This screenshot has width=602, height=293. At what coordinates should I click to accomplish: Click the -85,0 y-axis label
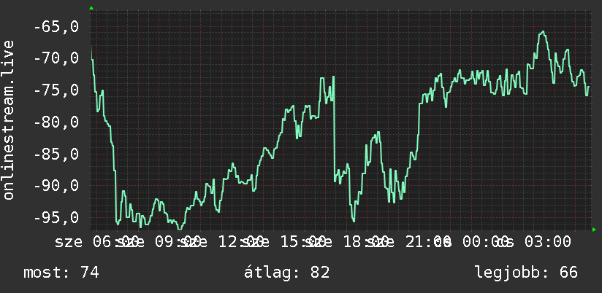pyautogui.click(x=56, y=154)
